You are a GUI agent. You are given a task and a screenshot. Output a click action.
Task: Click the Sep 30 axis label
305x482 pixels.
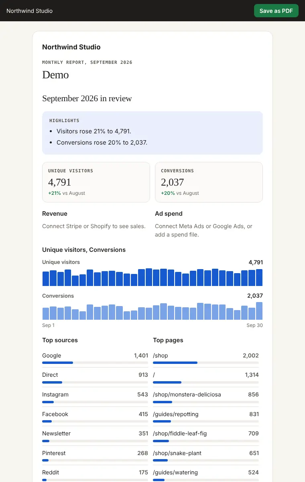tap(254, 325)
